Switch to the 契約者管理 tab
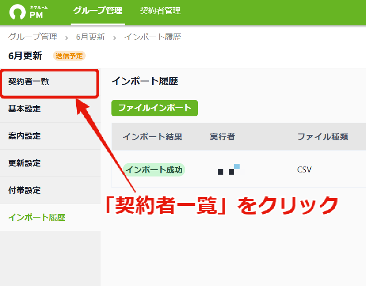This screenshot has width=366, height=286. coord(160,10)
